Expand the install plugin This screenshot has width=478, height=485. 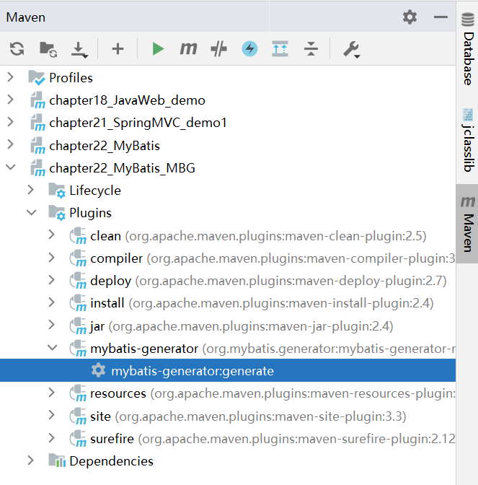click(52, 302)
